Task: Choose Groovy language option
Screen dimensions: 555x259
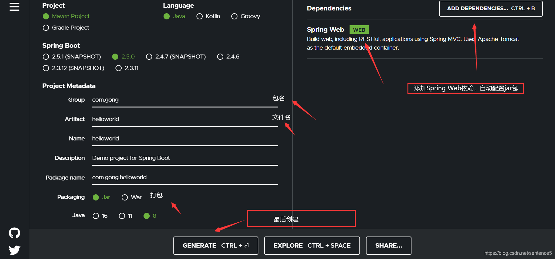Action: [x=246, y=16]
